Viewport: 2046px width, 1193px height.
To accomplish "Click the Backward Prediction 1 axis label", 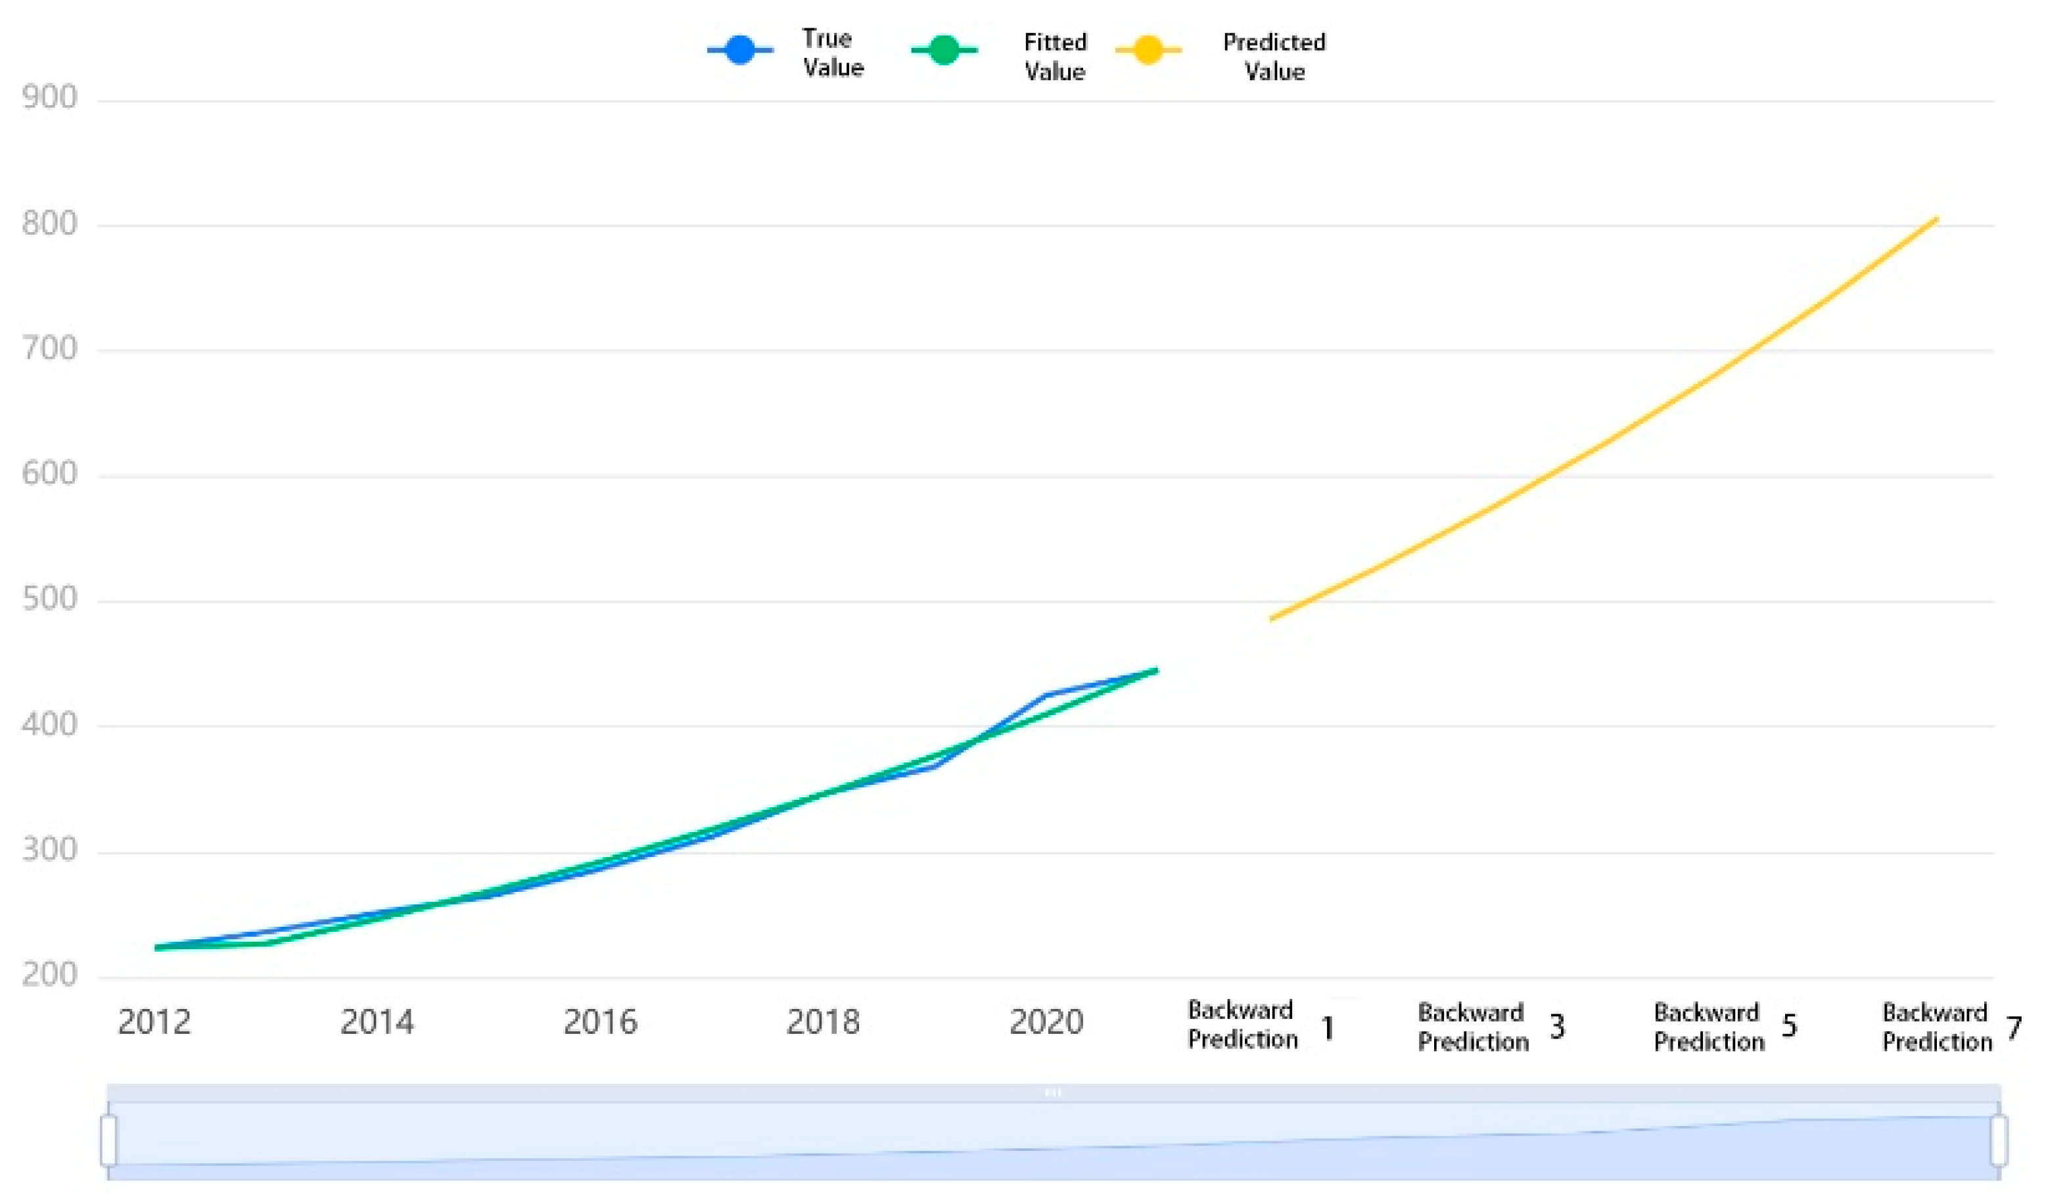I will tap(1259, 1025).
